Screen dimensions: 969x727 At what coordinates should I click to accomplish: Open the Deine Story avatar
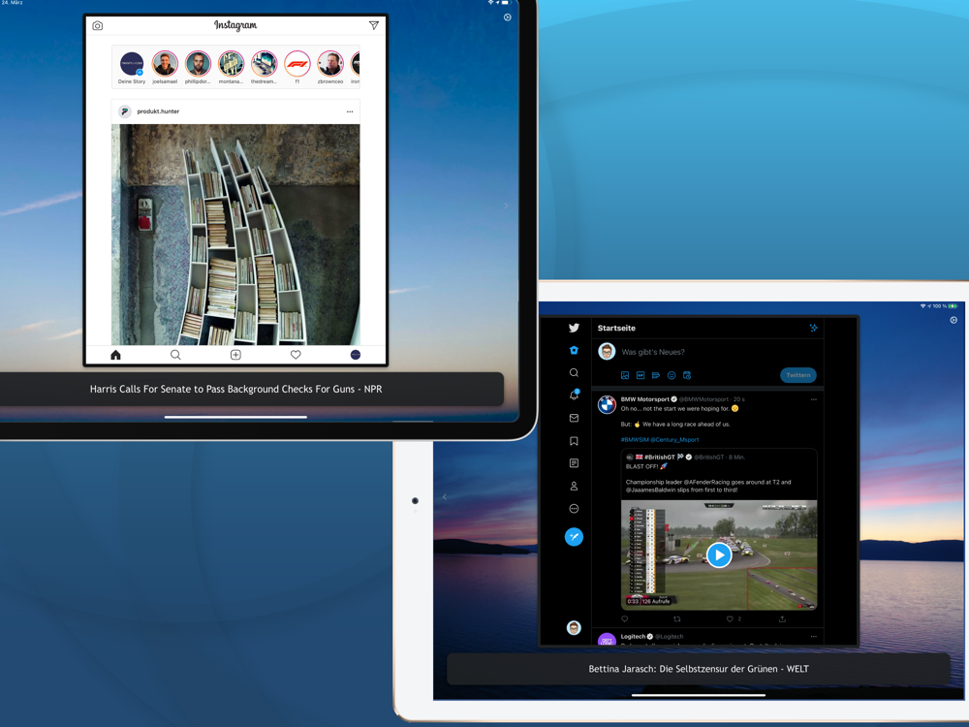point(132,64)
